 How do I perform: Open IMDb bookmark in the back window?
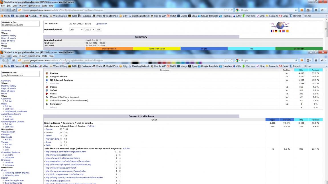pos(72,16)
